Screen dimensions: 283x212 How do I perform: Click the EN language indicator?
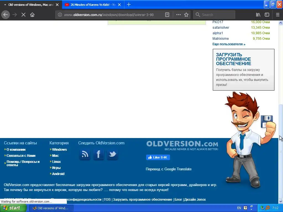[239, 208]
